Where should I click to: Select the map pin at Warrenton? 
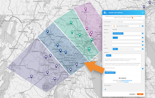coord(31,76)
